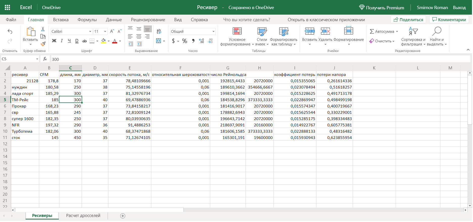This screenshot has height=222, width=473.
Task: Click the Выход sign-out link
Action: coord(459,8)
